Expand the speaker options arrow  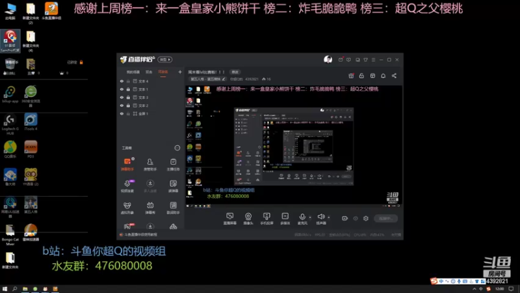[x=329, y=217]
